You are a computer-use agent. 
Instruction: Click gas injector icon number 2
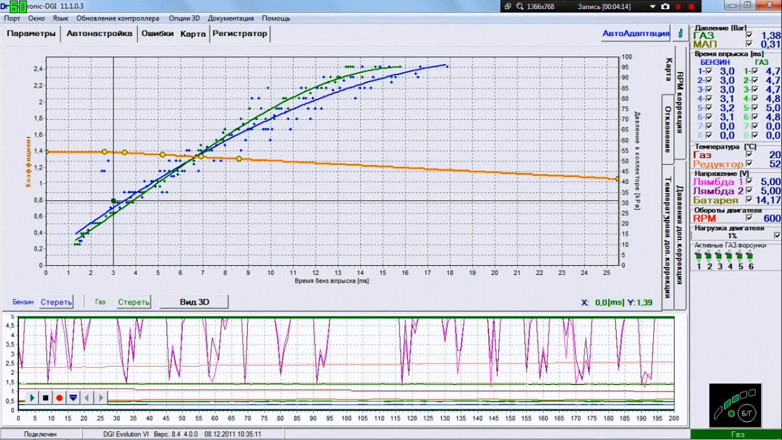(x=709, y=257)
